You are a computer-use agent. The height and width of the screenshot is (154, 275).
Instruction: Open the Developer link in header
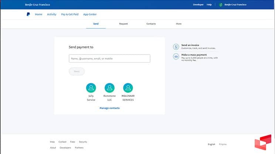(198, 5)
